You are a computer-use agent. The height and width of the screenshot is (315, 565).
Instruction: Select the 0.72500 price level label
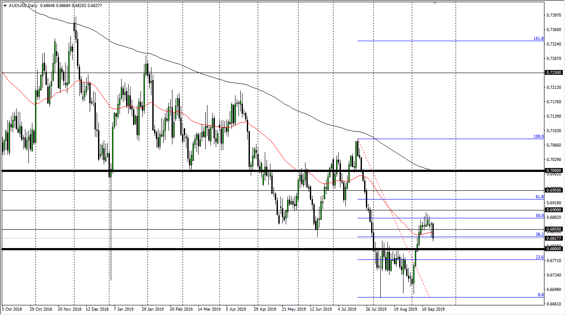pyautogui.click(x=554, y=73)
